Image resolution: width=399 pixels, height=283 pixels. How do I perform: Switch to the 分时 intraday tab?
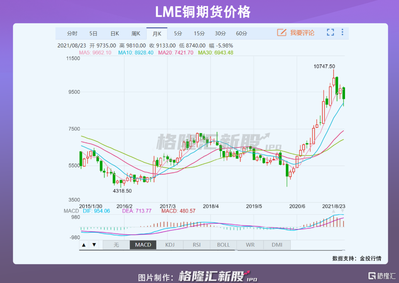tap(72, 33)
